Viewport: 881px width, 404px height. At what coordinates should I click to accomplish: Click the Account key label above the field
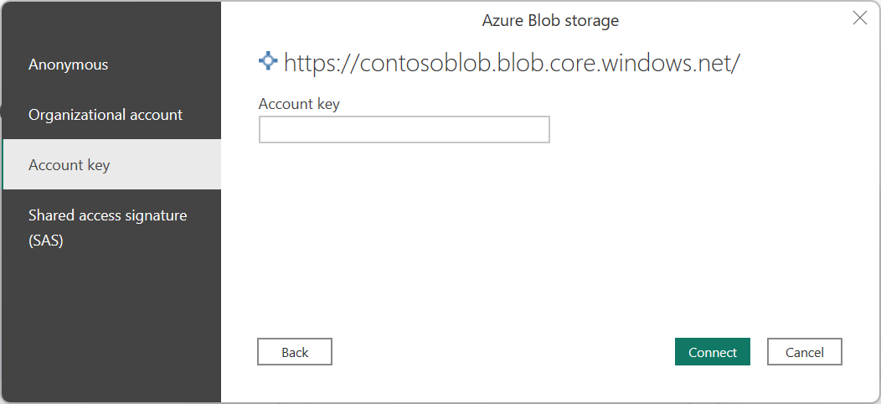pyautogui.click(x=299, y=104)
